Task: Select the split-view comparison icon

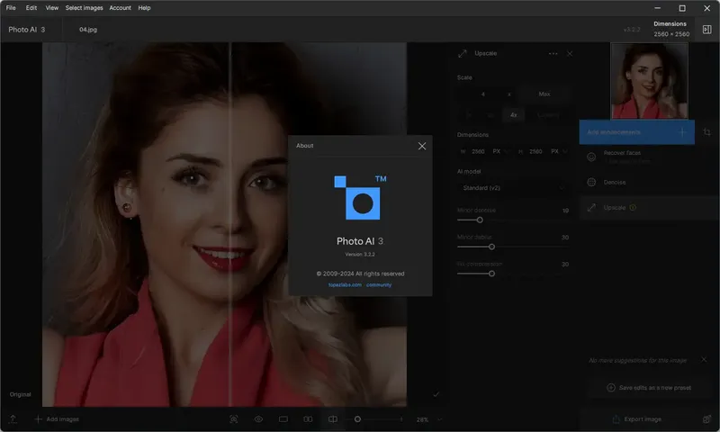Action: point(332,419)
